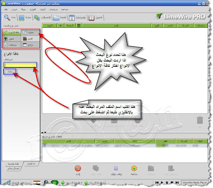Click the yellow file name search field
Image resolution: width=213 pixels, height=188 pixels.
20,65
